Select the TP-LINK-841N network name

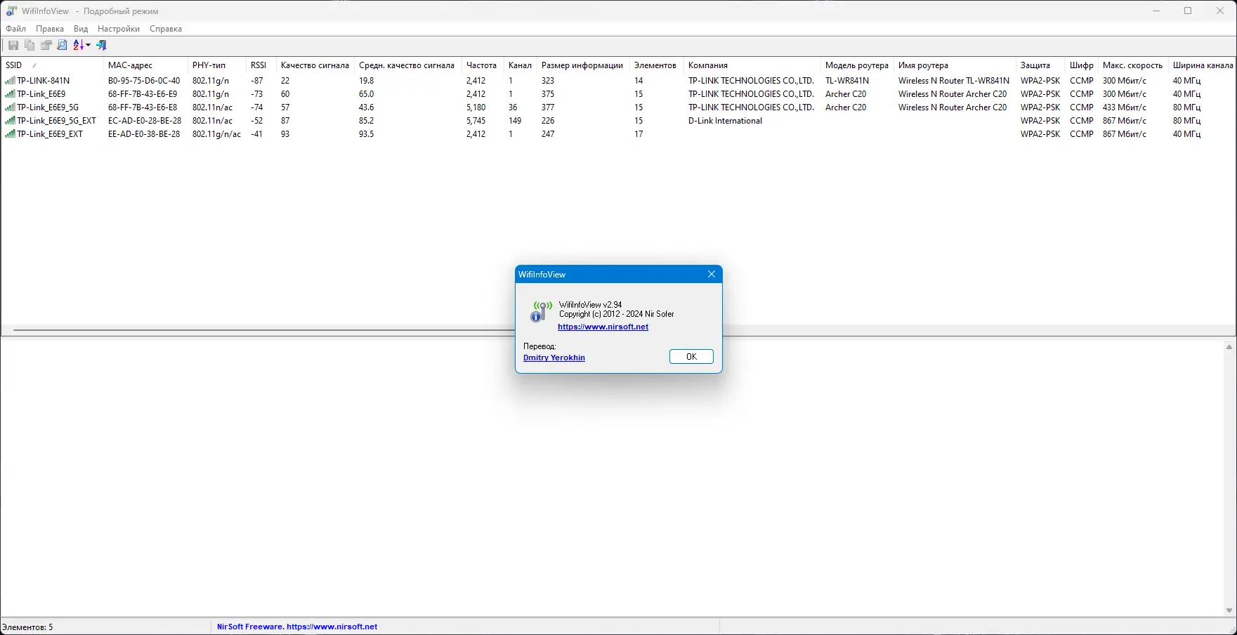[x=44, y=81]
